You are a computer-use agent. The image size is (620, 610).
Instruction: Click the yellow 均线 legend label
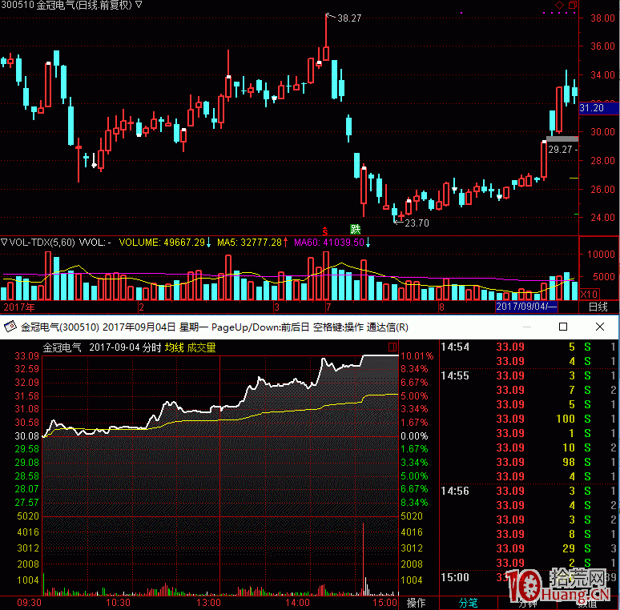175,347
